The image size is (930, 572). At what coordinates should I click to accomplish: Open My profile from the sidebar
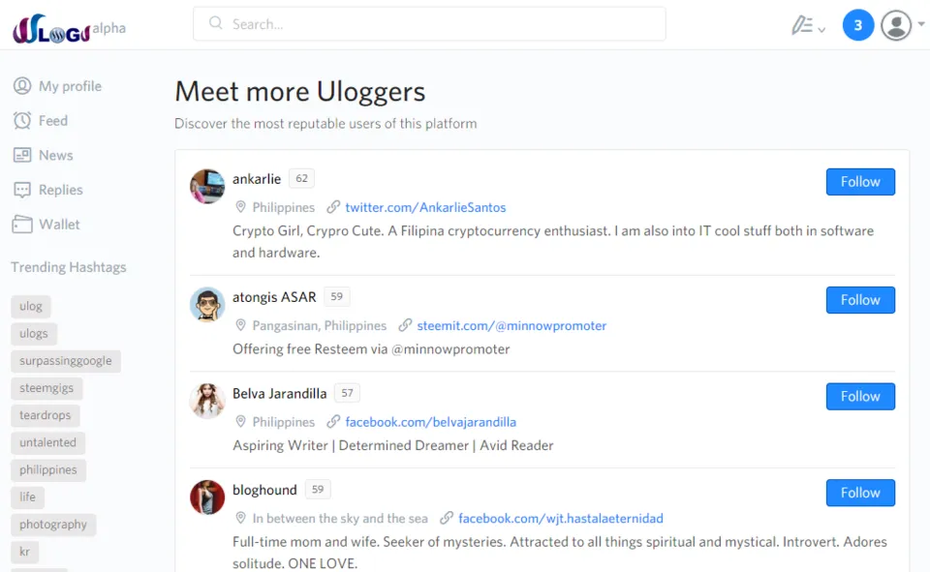point(57,86)
